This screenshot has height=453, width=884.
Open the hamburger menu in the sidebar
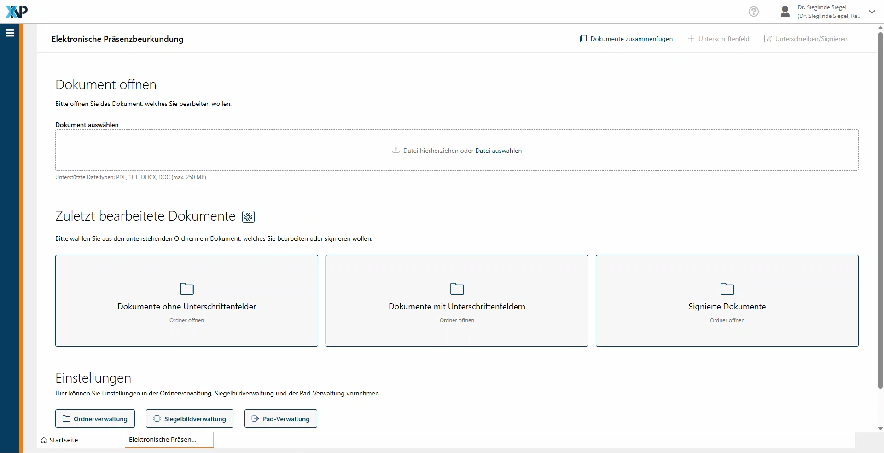10,33
